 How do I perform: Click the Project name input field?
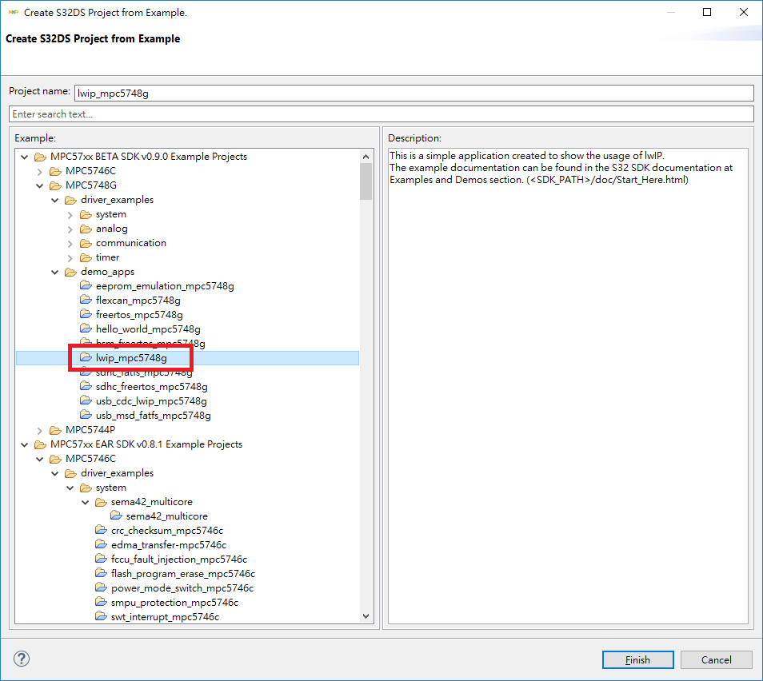[413, 93]
